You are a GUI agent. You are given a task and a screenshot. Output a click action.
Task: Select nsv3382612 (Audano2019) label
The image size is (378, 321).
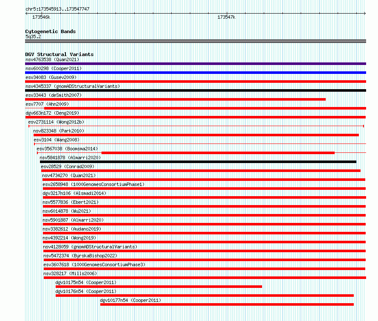click(72, 229)
